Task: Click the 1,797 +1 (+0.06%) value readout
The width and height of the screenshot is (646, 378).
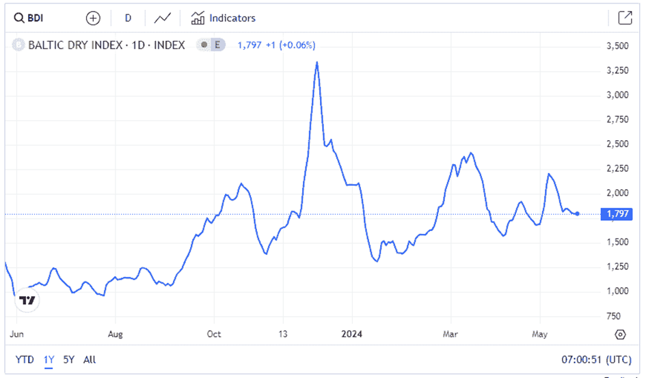Action: click(276, 45)
